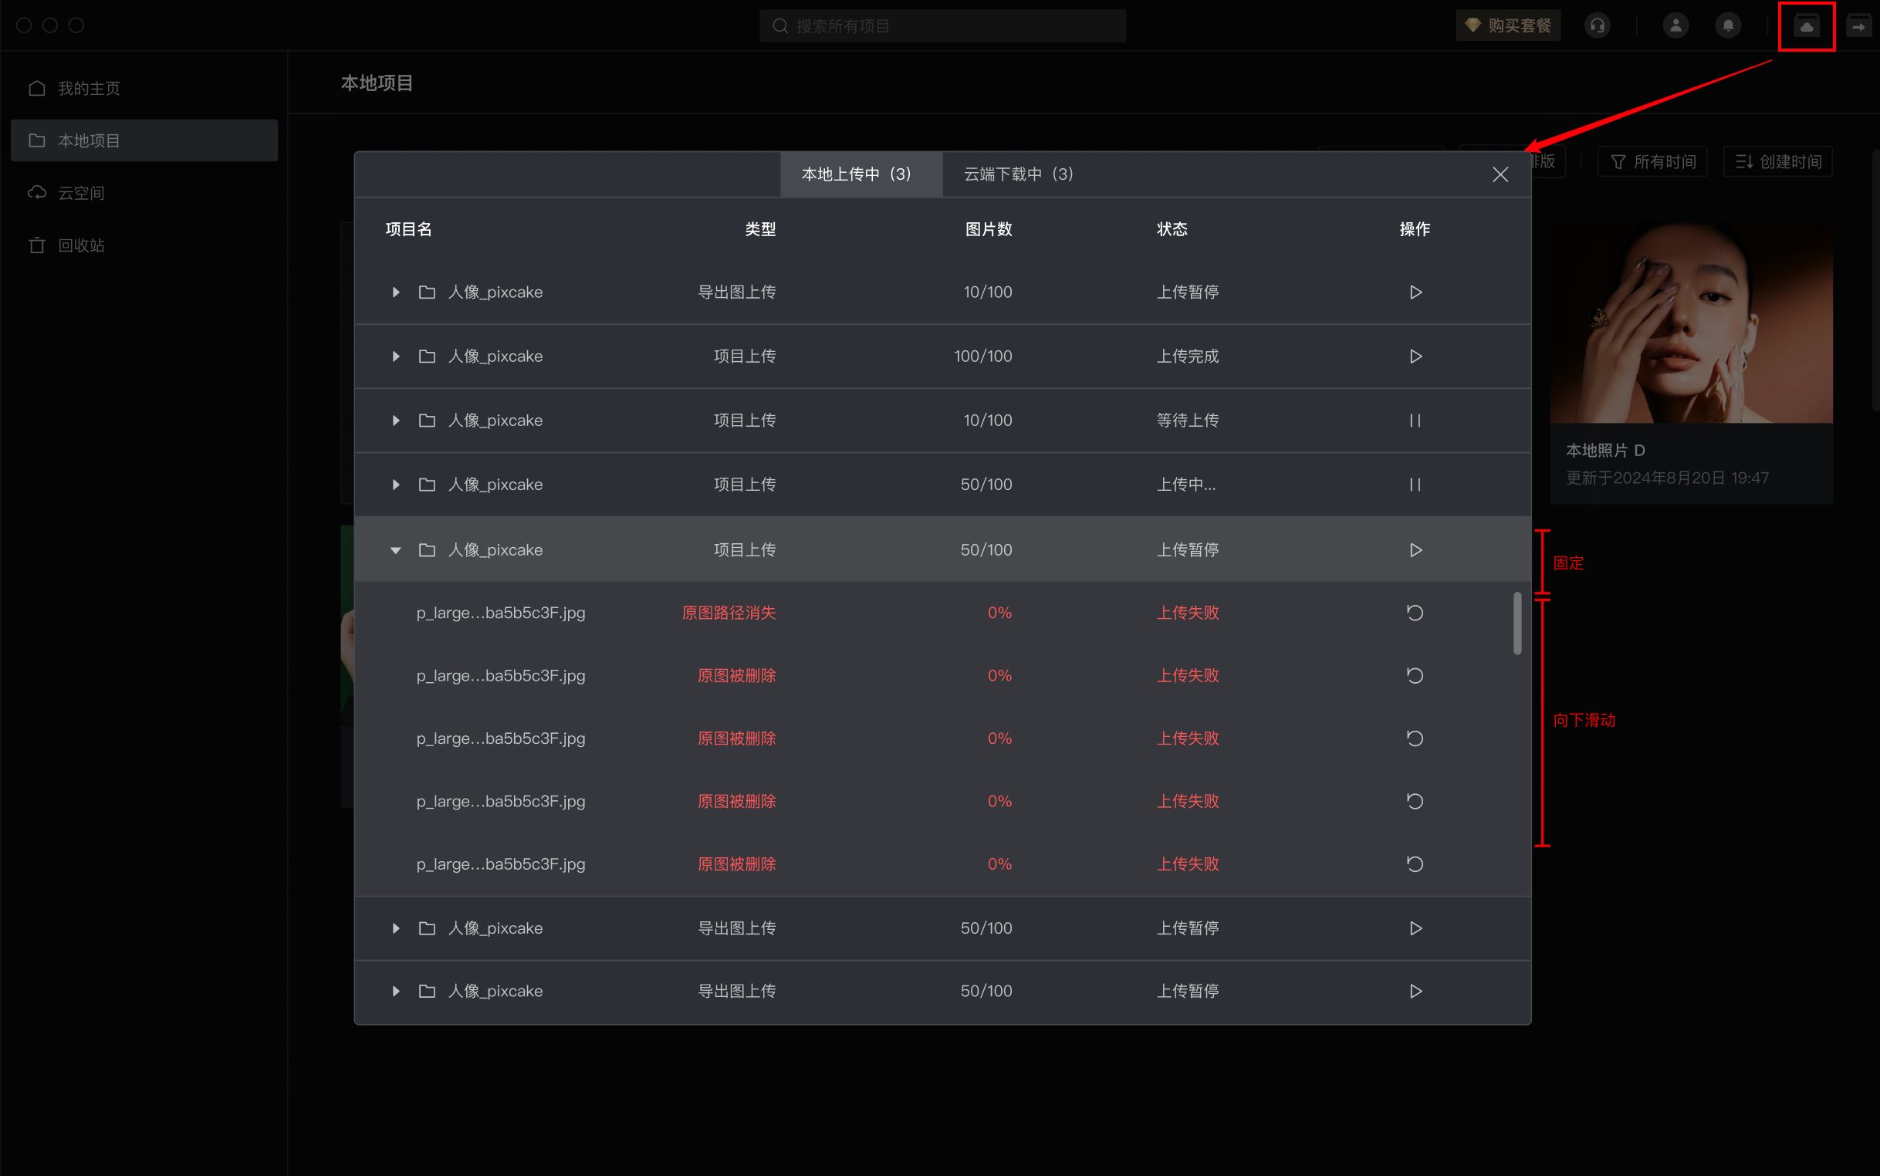Image resolution: width=1880 pixels, height=1176 pixels.
Task: Open 云空间 in the sidebar
Action: 81,193
